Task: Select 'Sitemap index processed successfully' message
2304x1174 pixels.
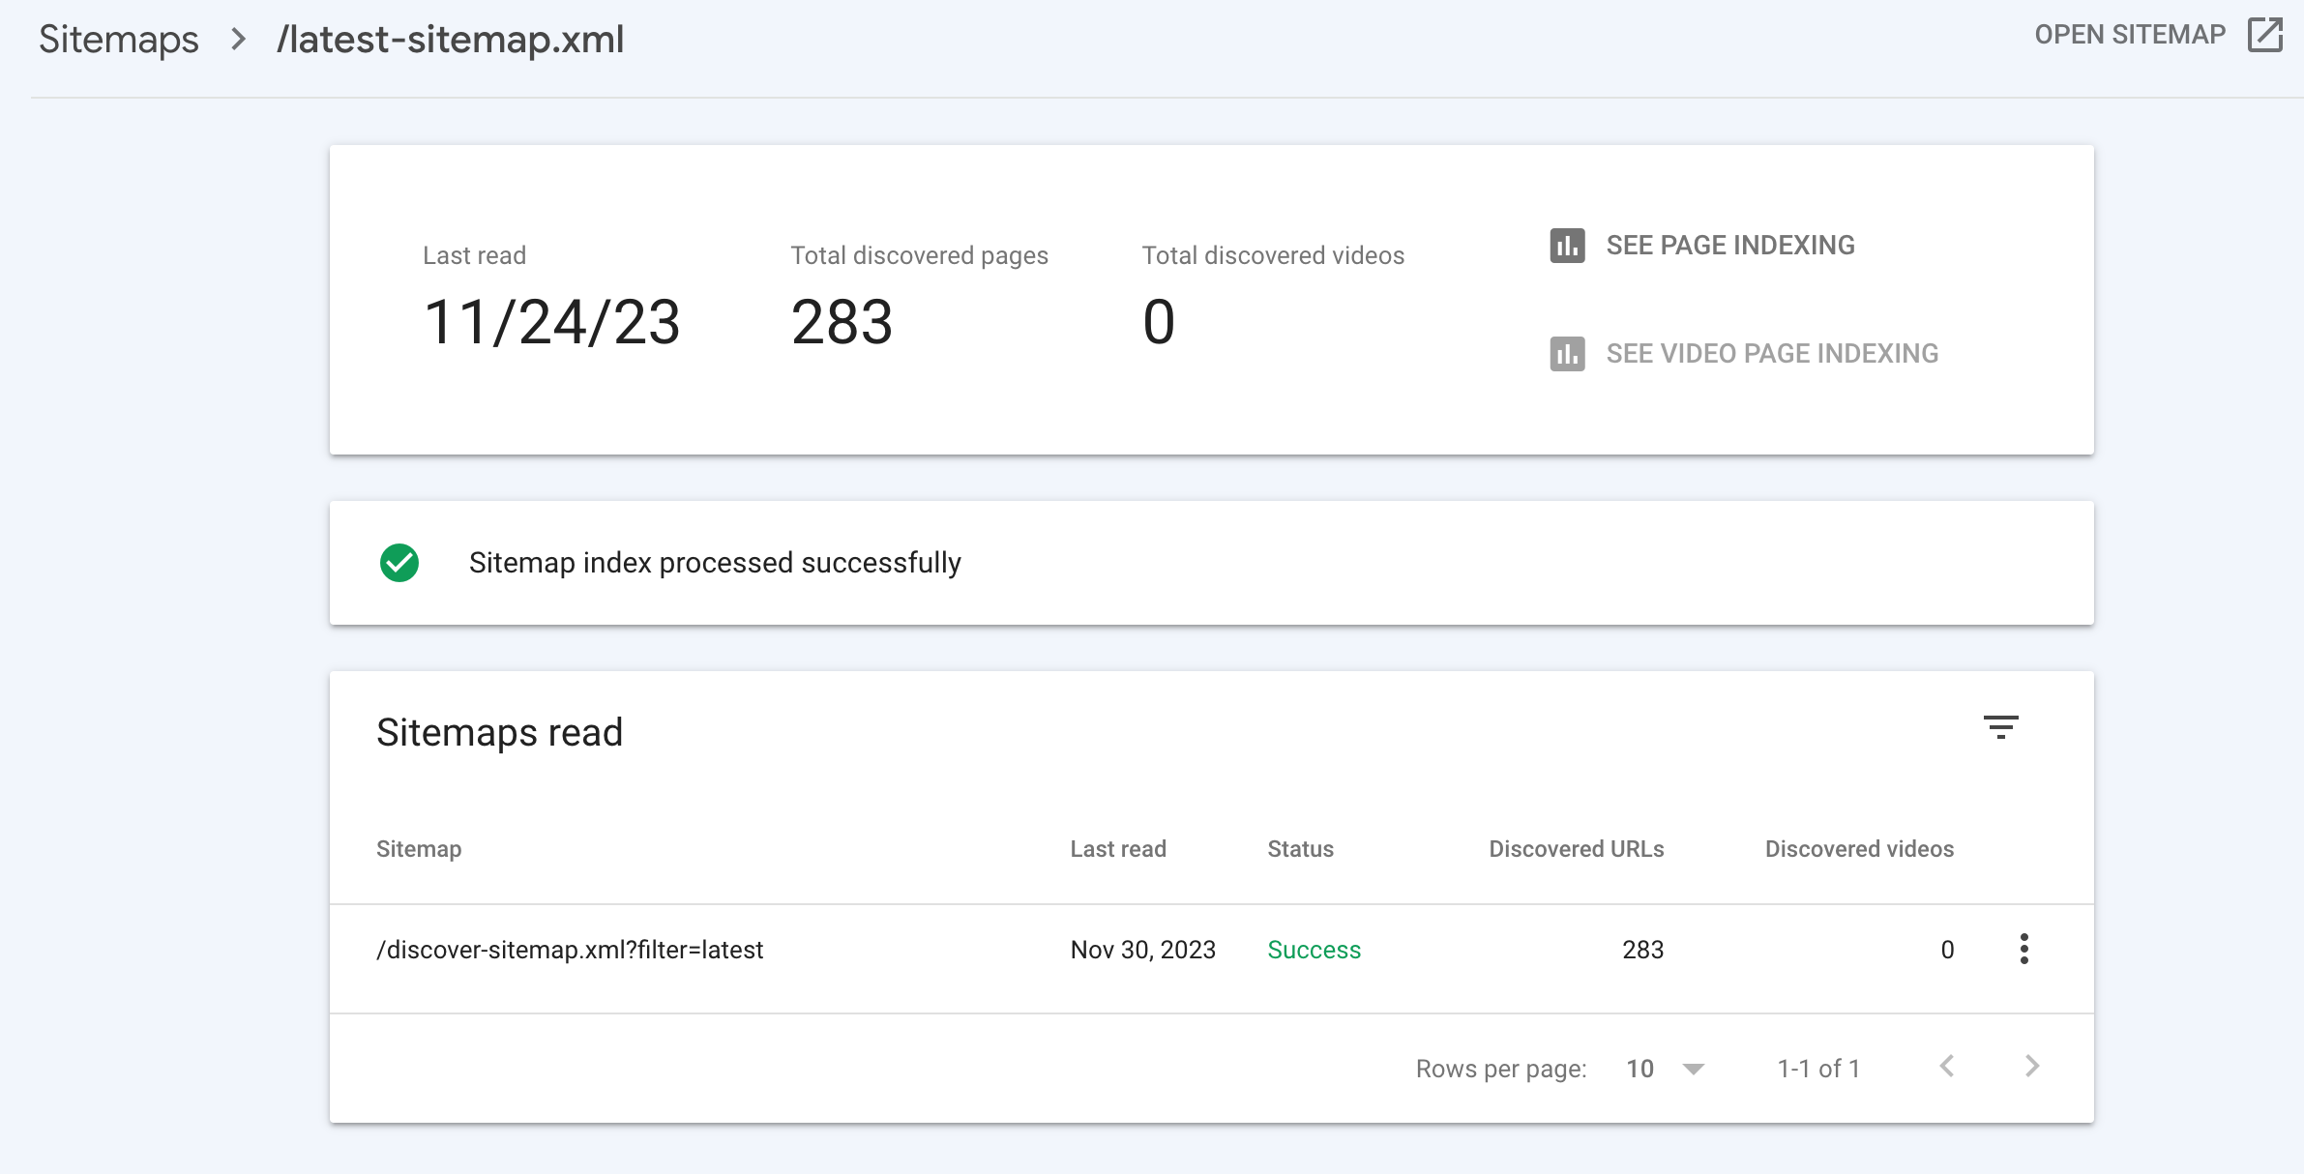Action: (715, 563)
